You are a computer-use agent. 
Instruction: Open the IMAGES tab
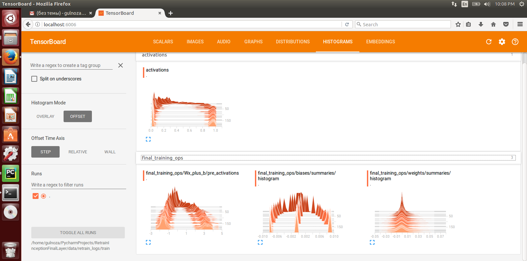pyautogui.click(x=195, y=42)
